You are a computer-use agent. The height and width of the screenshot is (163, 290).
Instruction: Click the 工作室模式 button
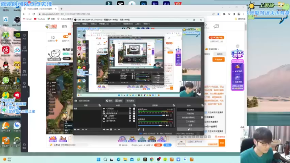click(x=190, y=121)
